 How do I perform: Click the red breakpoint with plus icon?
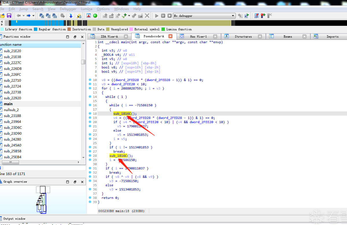263,16
